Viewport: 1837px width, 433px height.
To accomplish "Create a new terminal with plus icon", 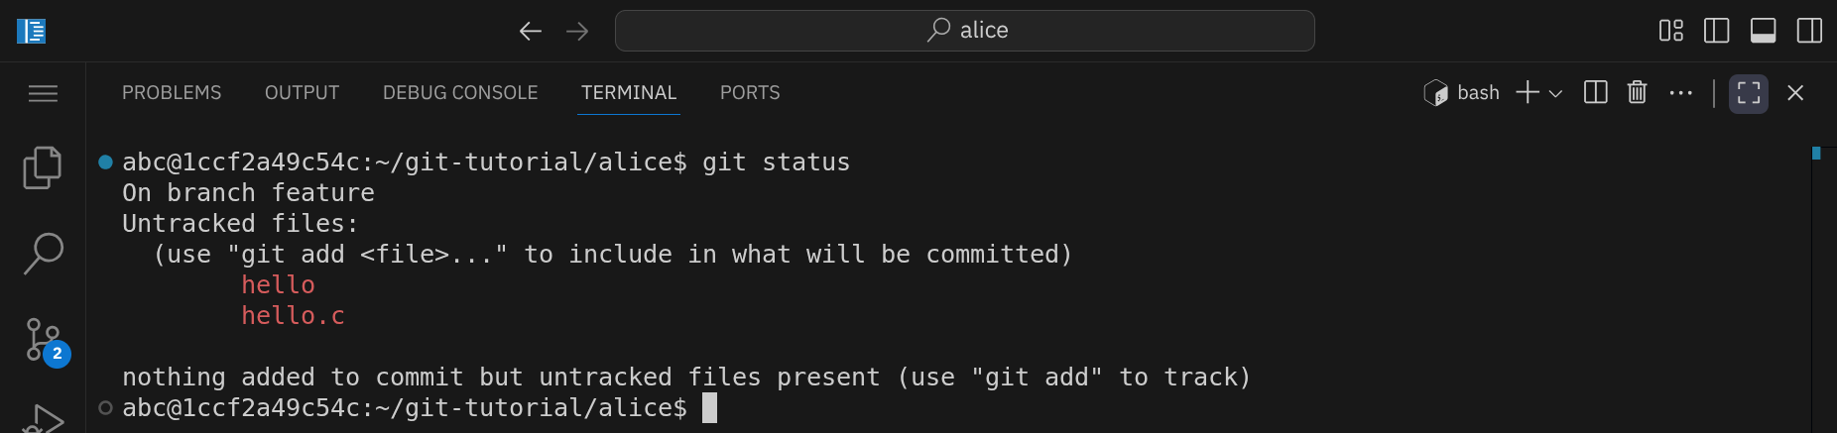I will (x=1527, y=93).
